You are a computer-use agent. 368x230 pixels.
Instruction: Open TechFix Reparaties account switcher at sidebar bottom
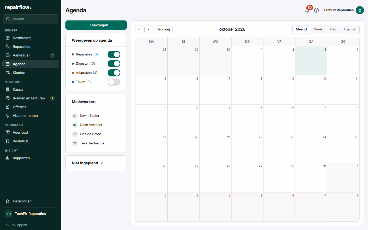(31, 214)
